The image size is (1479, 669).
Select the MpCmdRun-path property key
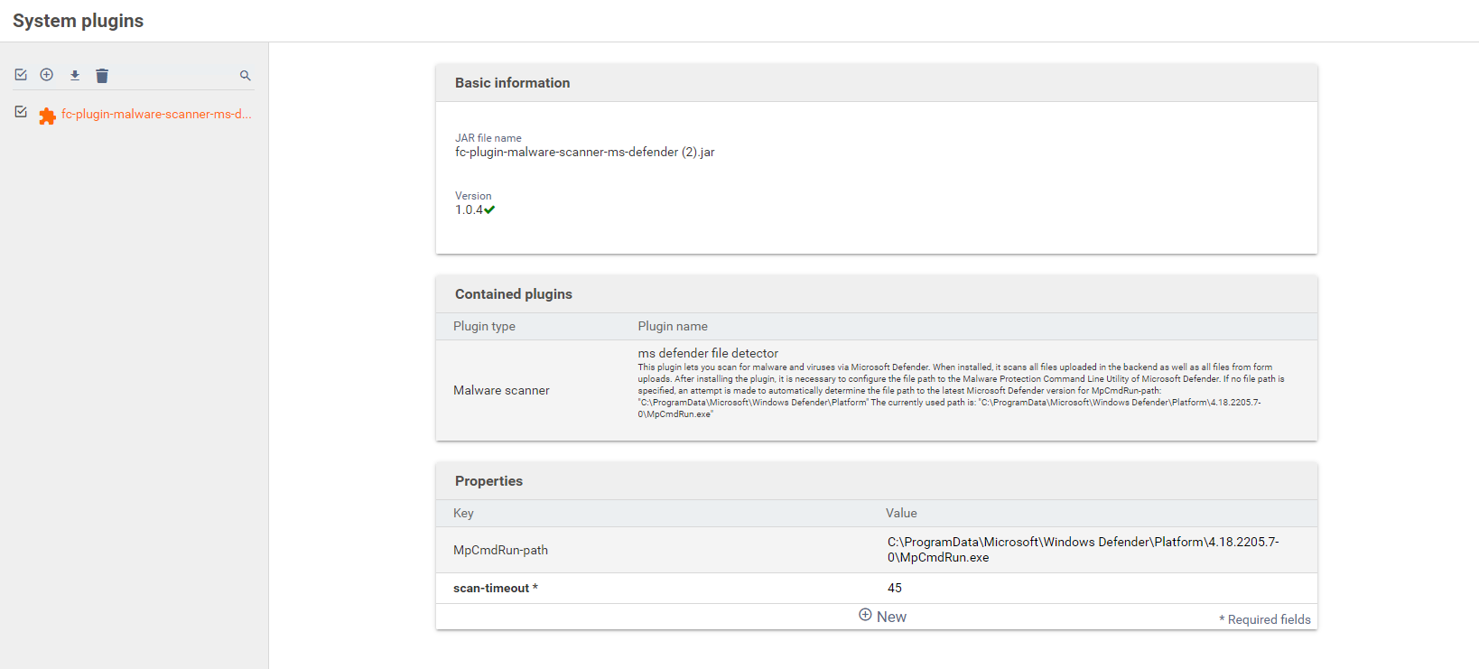(500, 550)
